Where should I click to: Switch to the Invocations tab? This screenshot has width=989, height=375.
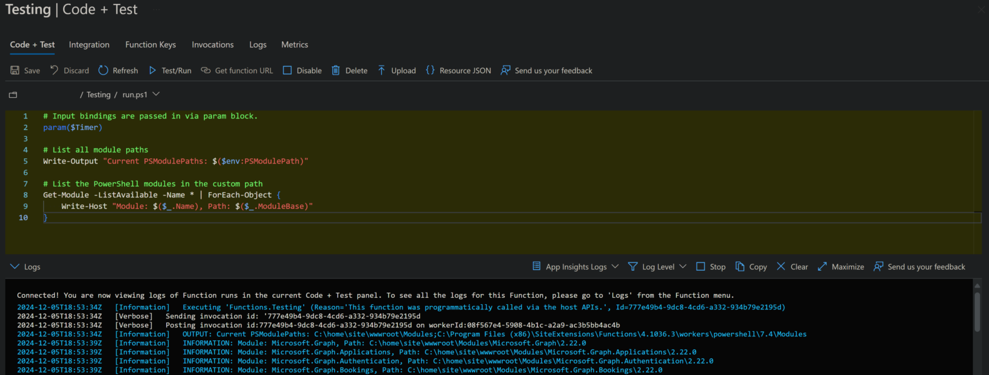point(212,44)
